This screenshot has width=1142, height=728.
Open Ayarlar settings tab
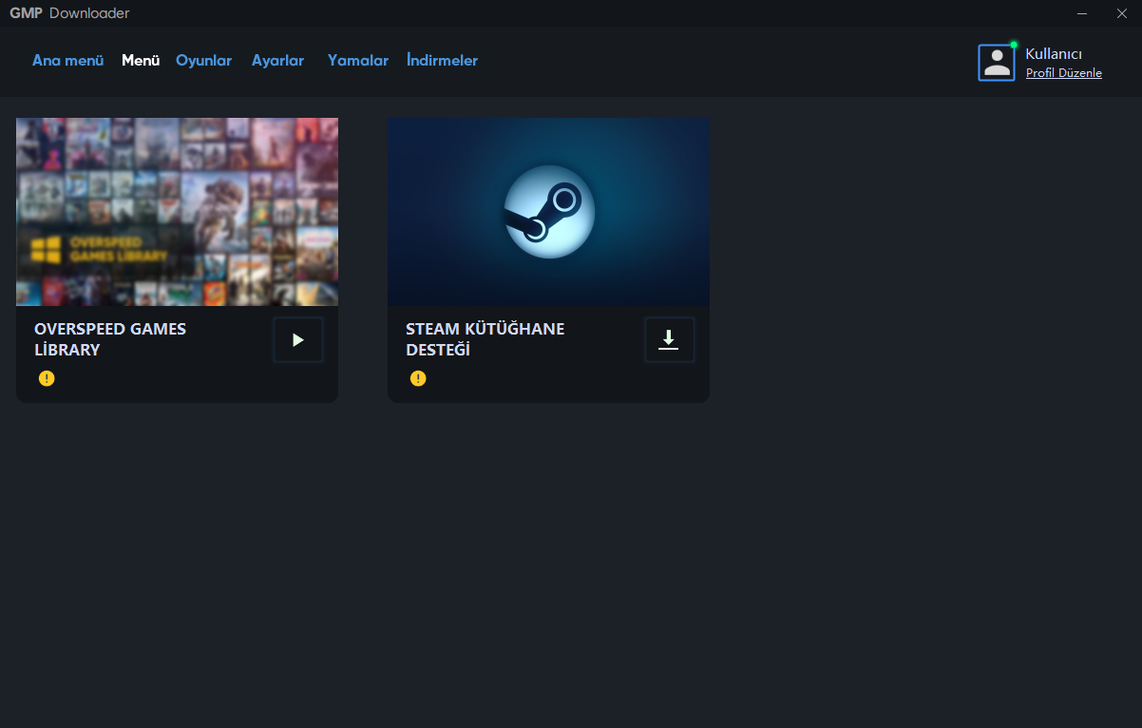tap(277, 61)
